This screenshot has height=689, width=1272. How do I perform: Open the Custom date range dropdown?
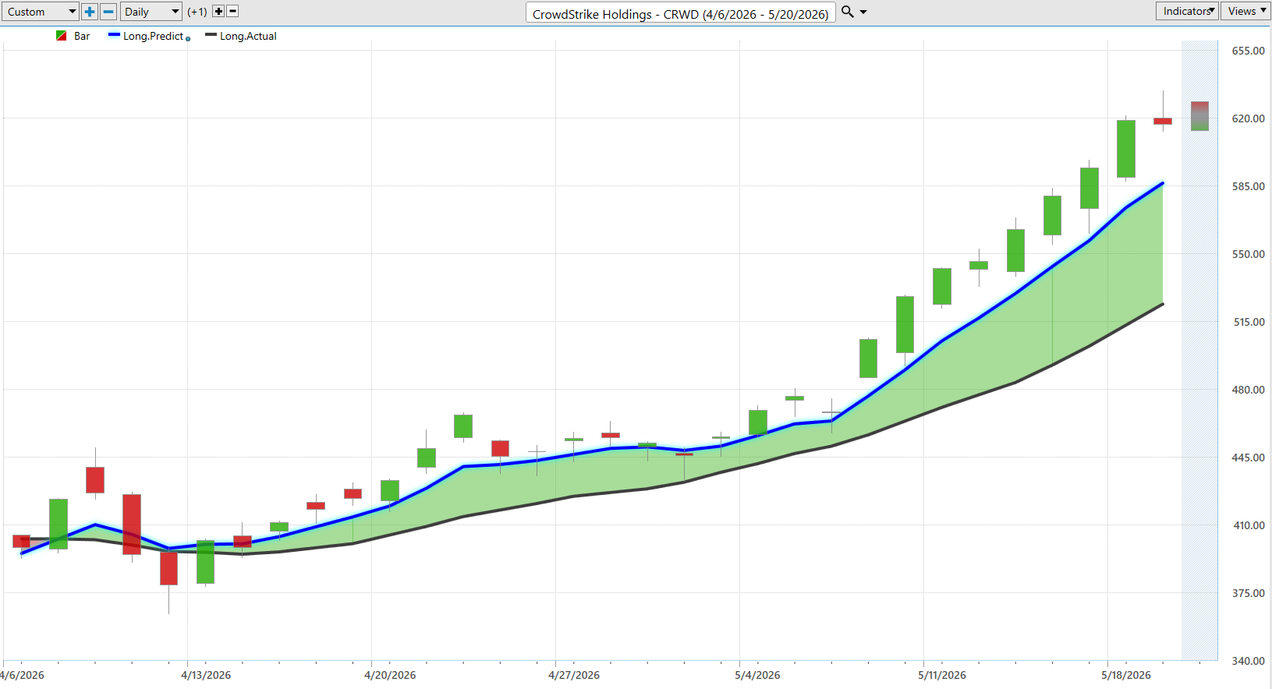pyautogui.click(x=40, y=12)
